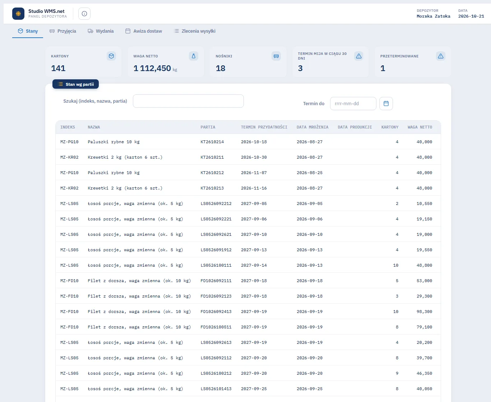Screen dimensions: 491x402
Task: Click the box icon on Kartony card
Action: point(111,56)
